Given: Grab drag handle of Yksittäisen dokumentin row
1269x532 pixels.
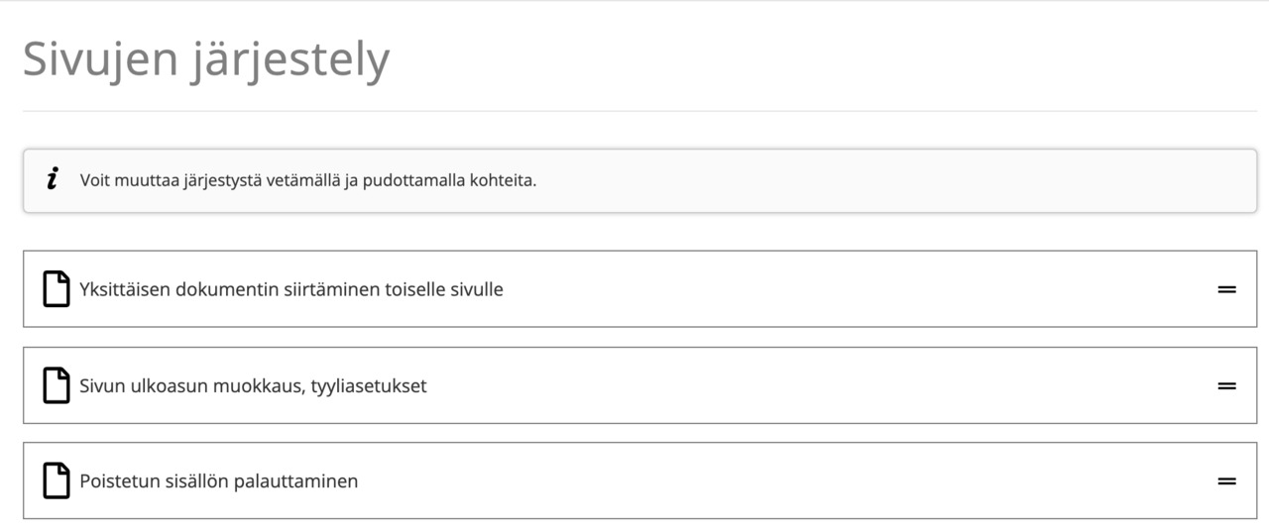Looking at the screenshot, I should (x=1227, y=289).
